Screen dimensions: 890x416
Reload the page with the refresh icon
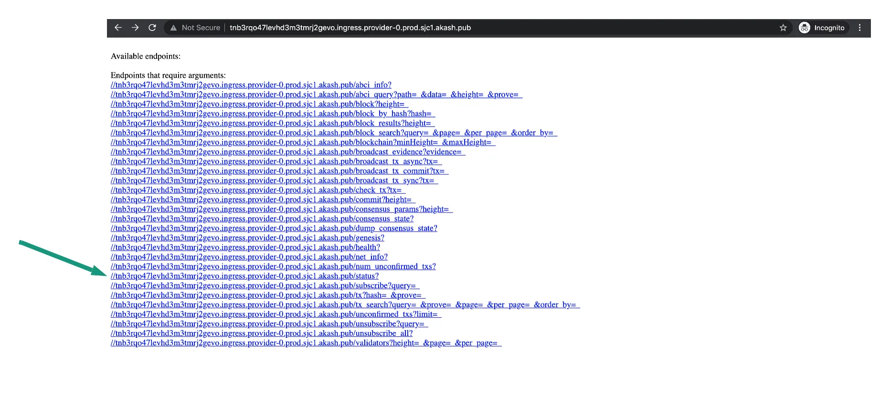[x=152, y=28]
